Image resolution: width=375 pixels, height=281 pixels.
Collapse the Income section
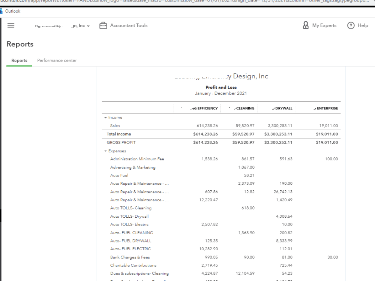click(105, 118)
